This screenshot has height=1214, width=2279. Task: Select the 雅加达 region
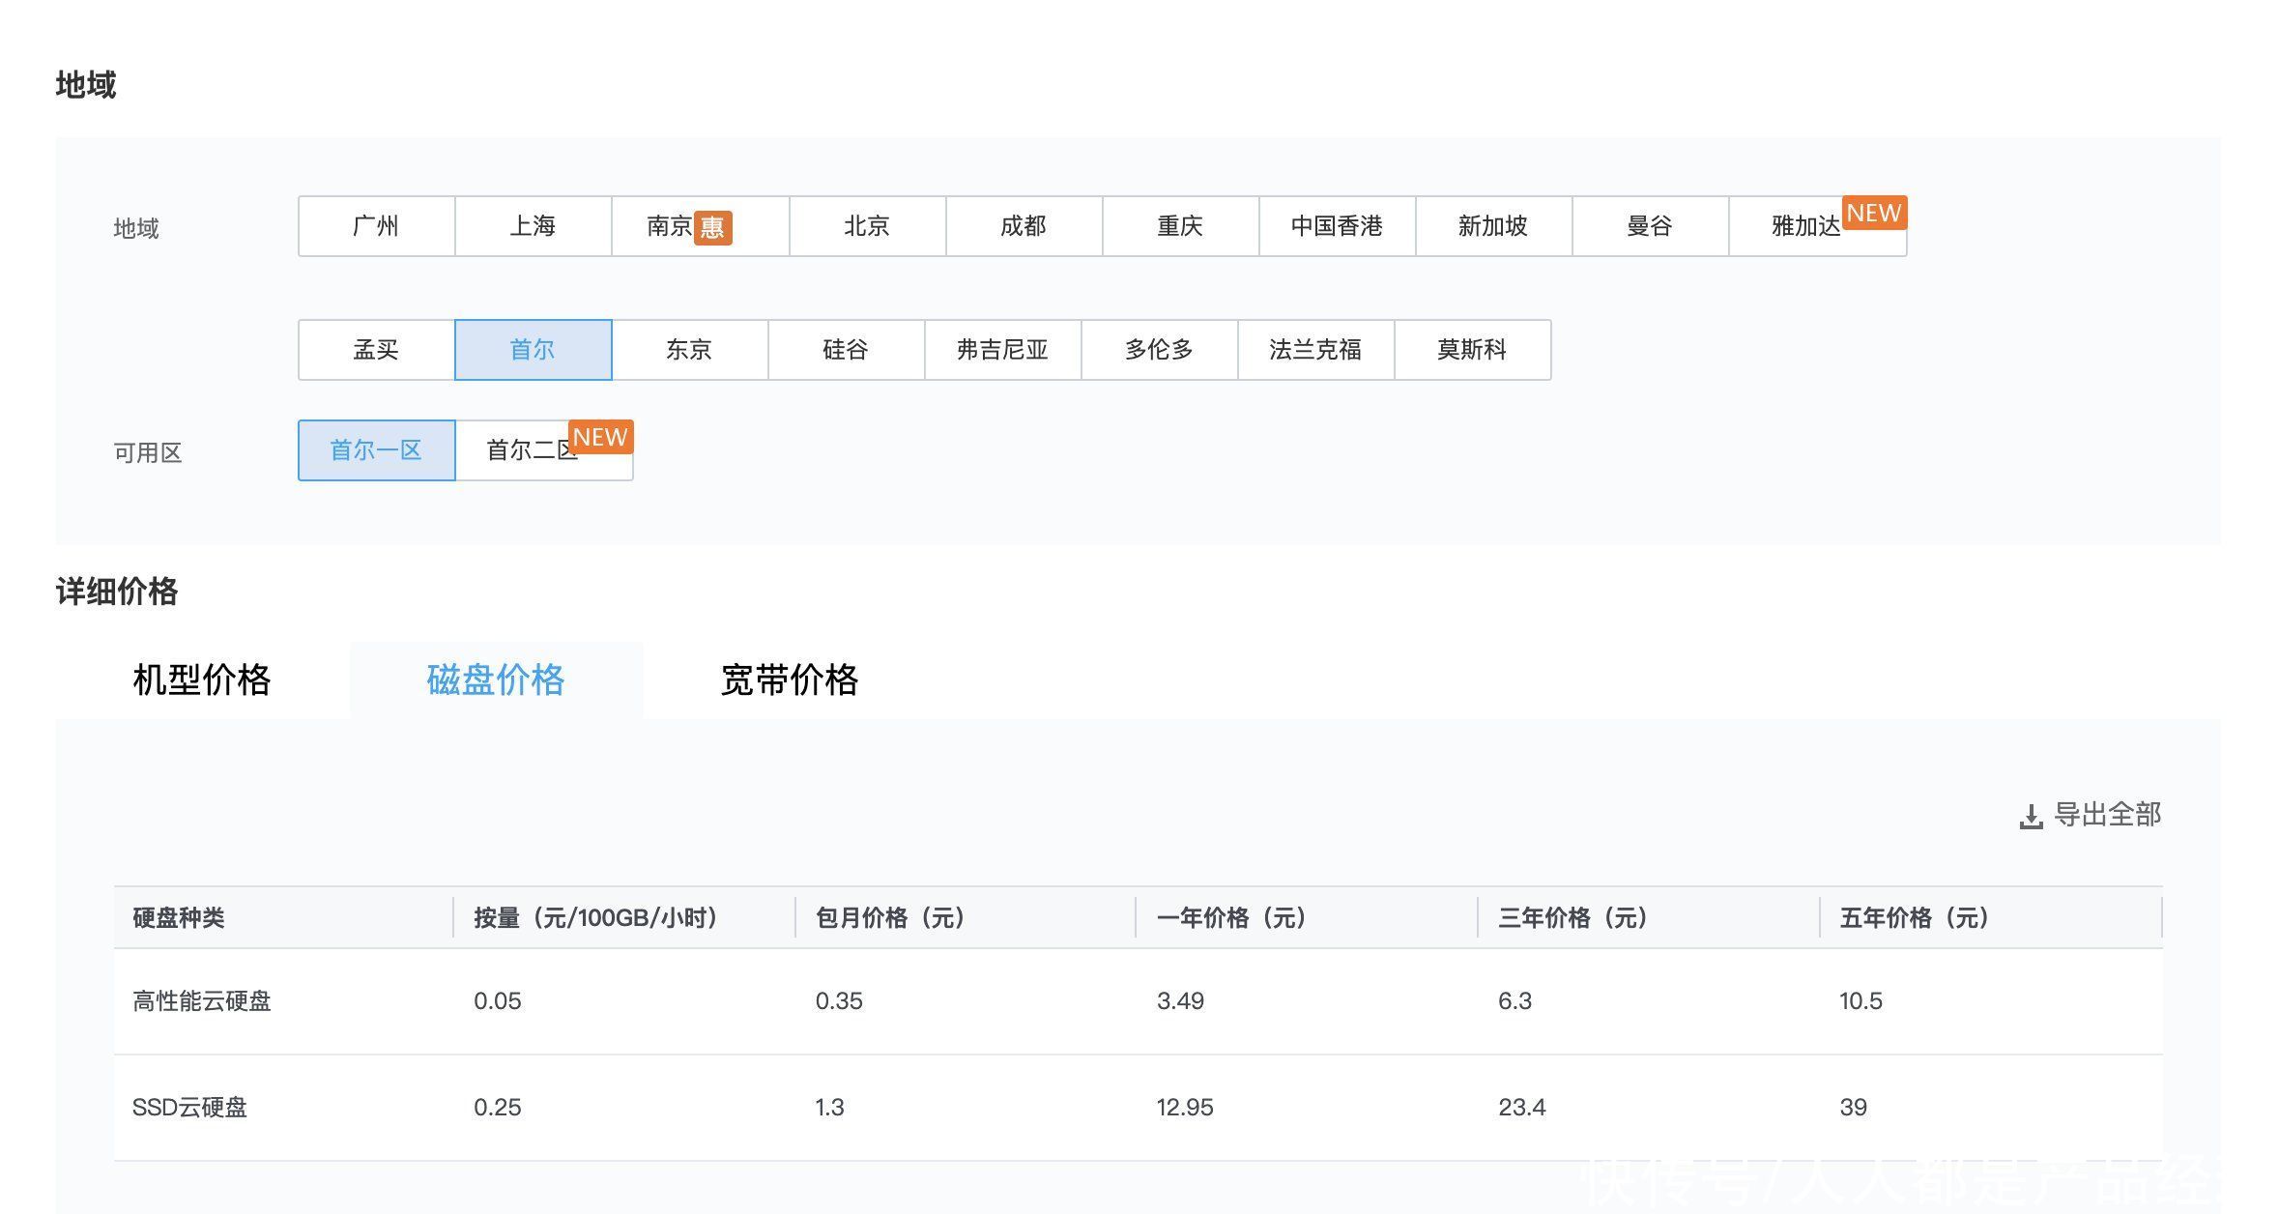pos(1817,226)
